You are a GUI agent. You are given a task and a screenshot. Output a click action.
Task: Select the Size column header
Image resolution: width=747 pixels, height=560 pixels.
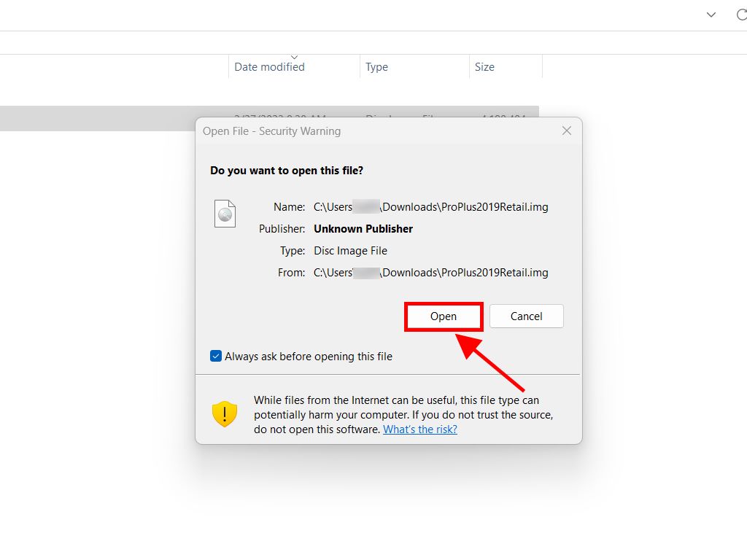tap(484, 66)
